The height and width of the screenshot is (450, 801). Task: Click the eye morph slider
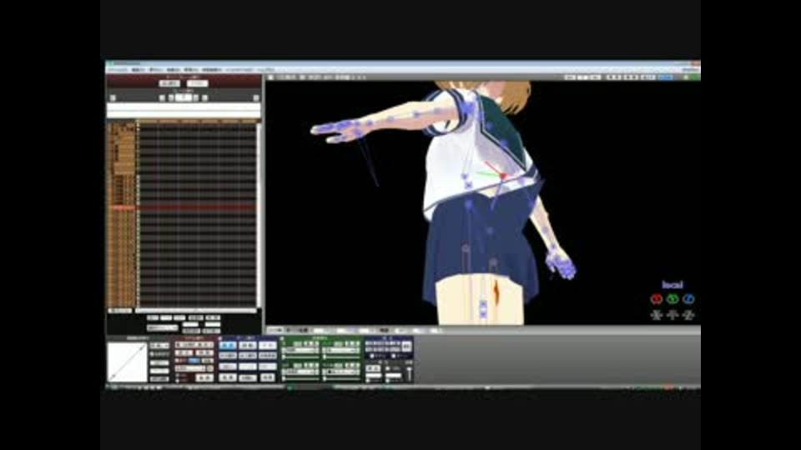tap(301, 357)
